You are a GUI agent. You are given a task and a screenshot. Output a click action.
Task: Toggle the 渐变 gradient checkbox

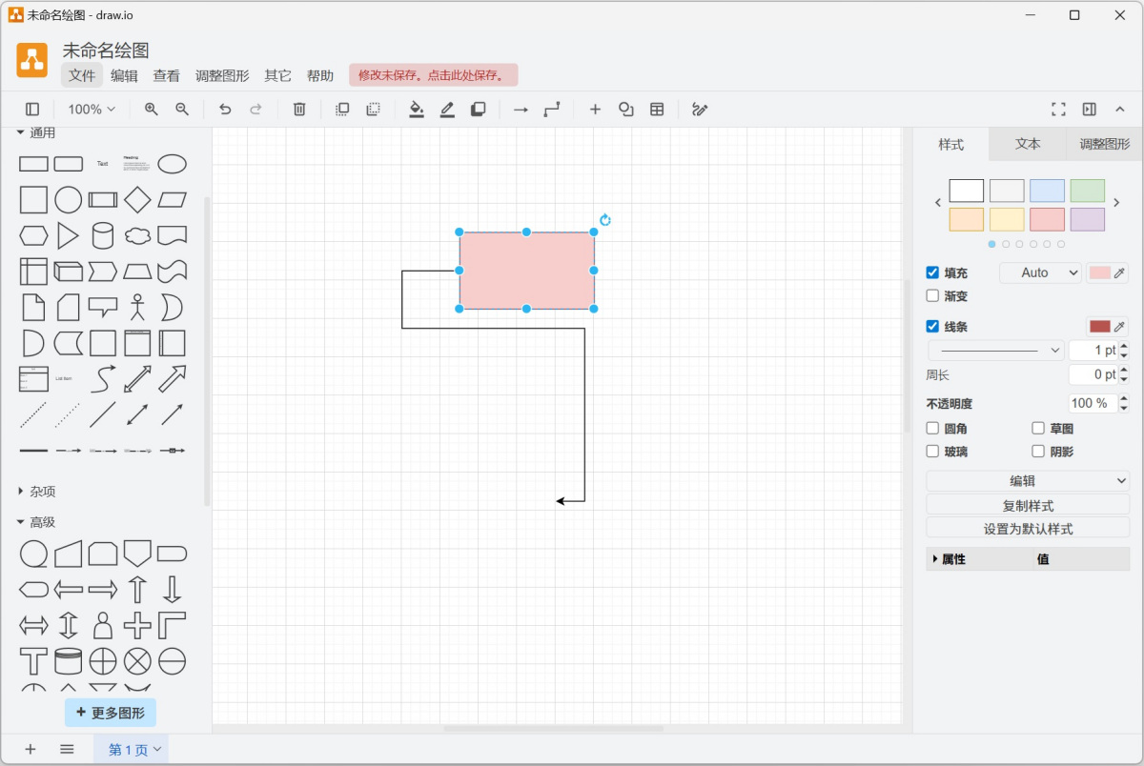tap(931, 295)
